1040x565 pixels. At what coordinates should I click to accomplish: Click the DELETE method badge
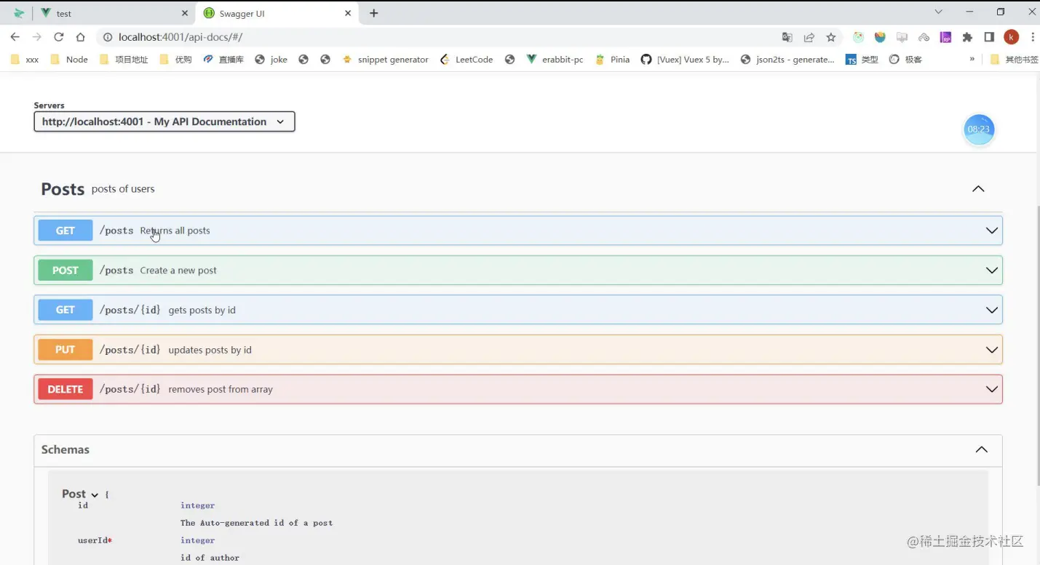point(66,389)
